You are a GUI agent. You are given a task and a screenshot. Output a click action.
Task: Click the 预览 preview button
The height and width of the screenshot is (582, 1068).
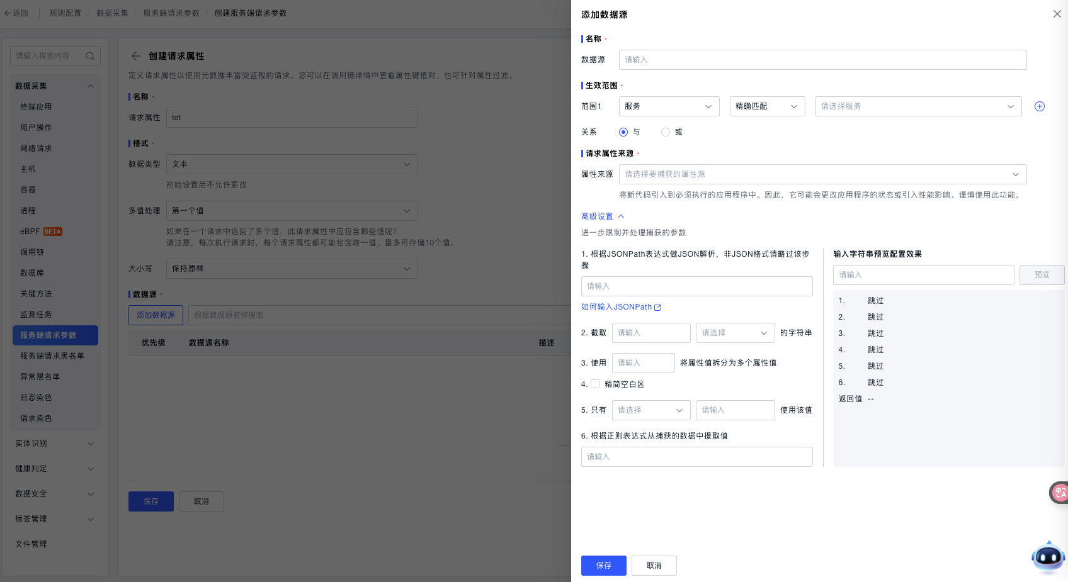[x=1042, y=275]
